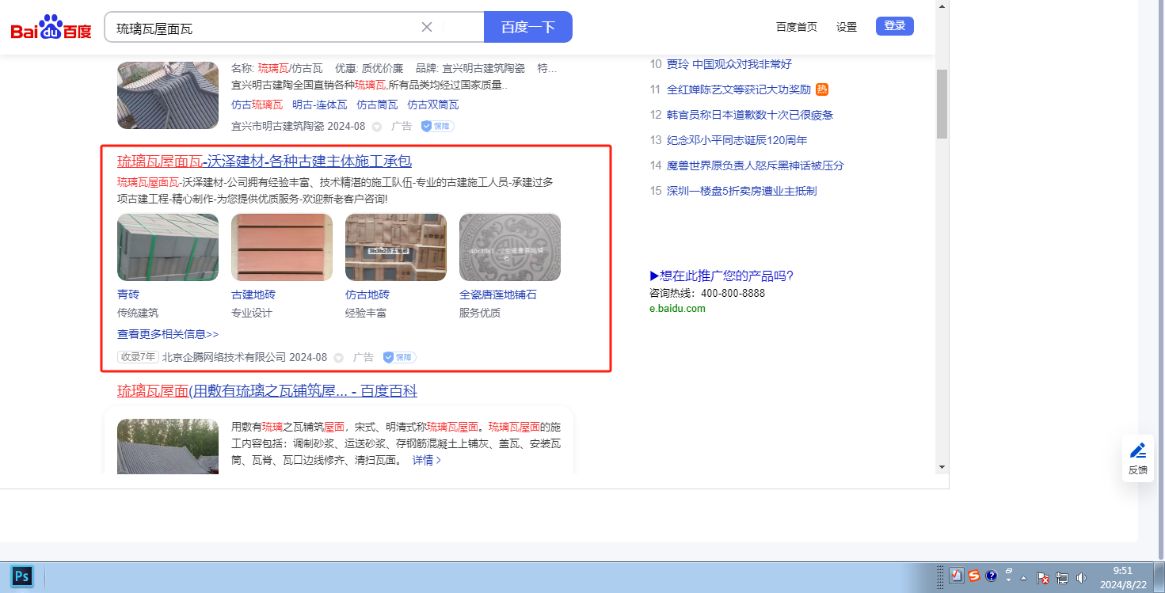The width and height of the screenshot is (1165, 593).
Task: Click the 百度一下 search button
Action: [528, 27]
